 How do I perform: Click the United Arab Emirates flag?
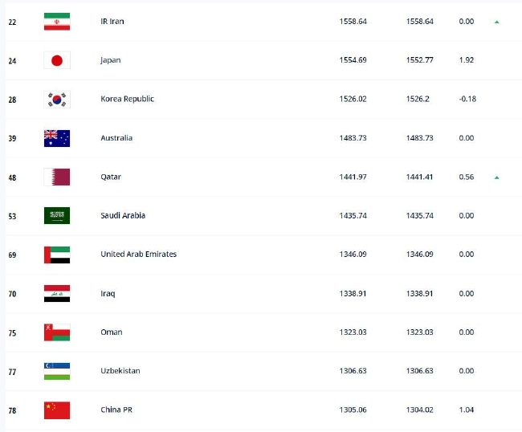[x=56, y=255]
